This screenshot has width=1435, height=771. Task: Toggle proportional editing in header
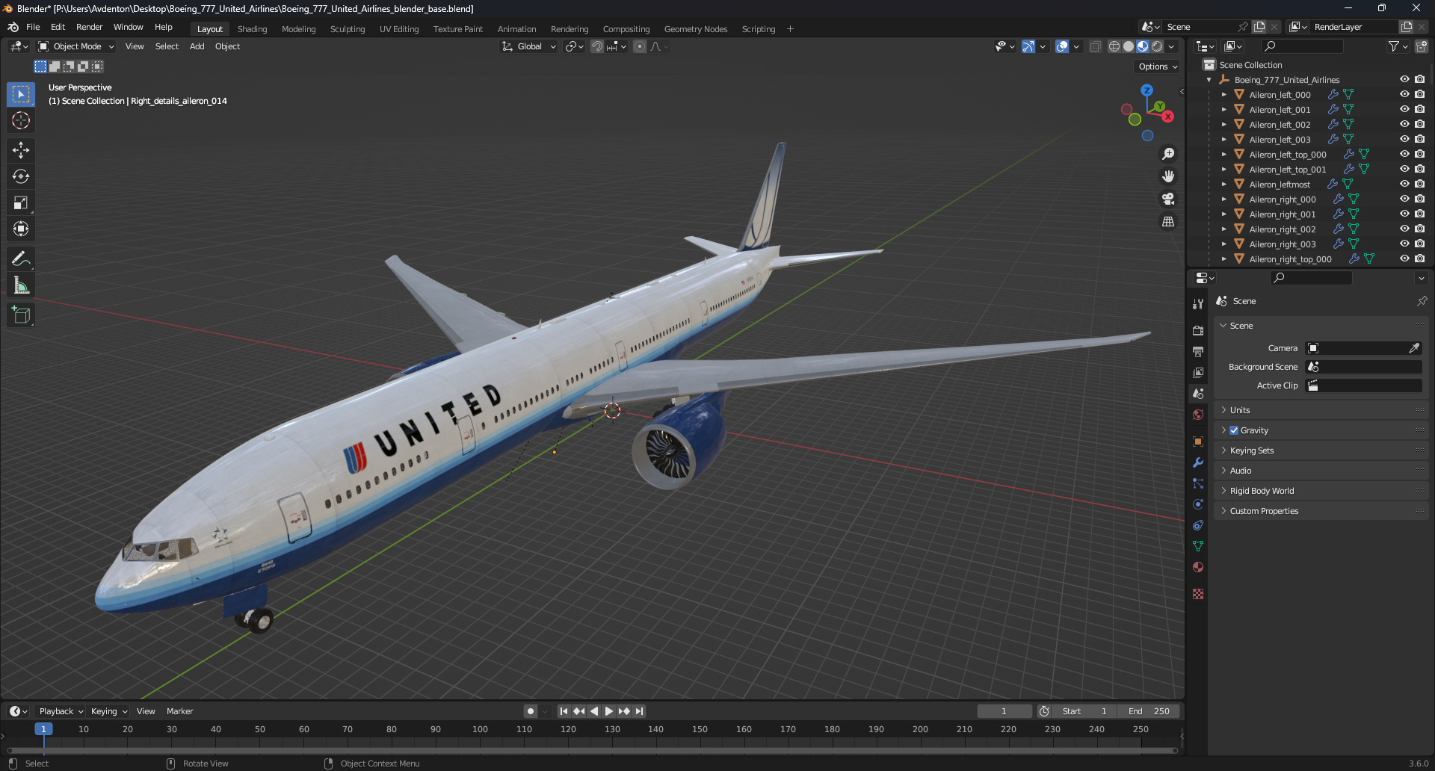640,46
